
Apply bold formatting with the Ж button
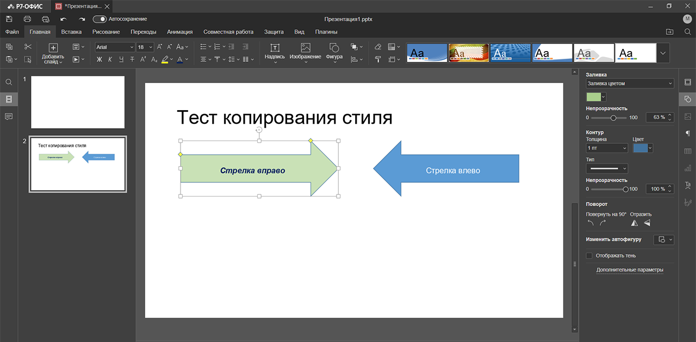point(99,59)
